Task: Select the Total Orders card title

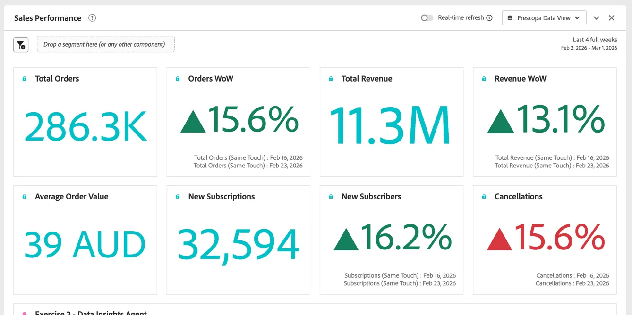Action: tap(57, 79)
